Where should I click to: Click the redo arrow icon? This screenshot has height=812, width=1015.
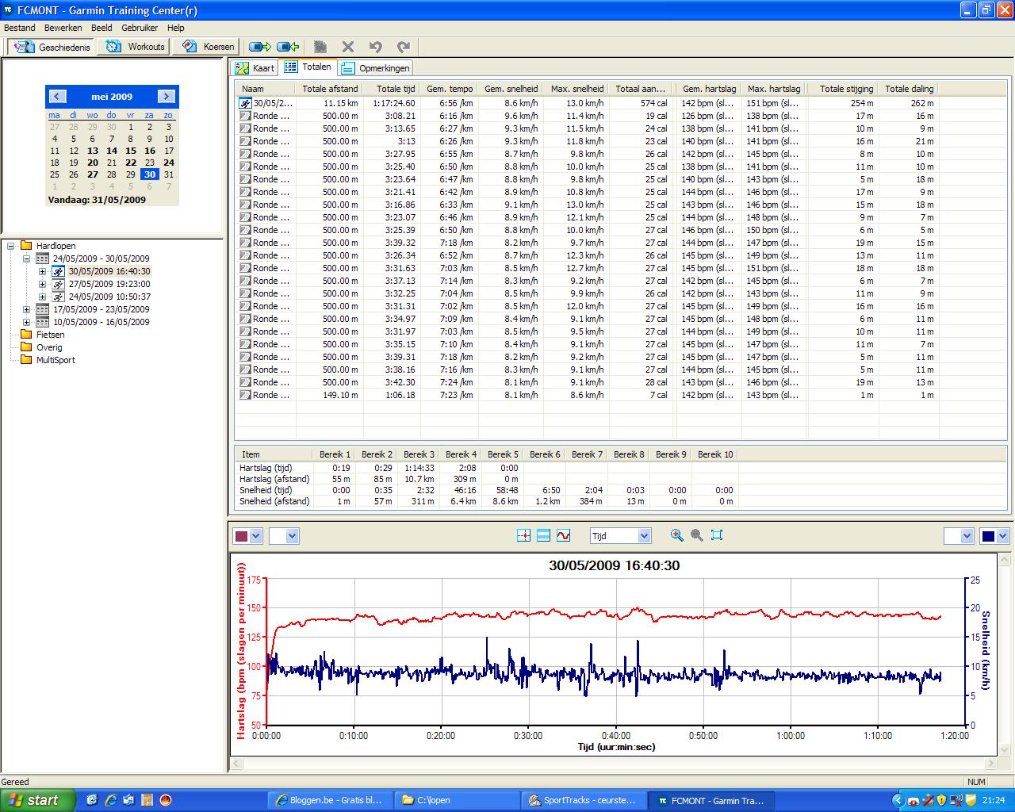click(x=404, y=47)
